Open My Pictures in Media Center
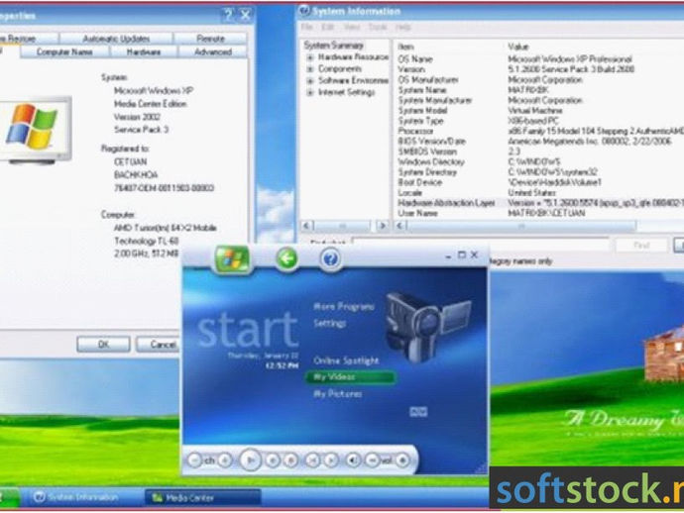Screen dimensions: 684x513 tap(338, 394)
